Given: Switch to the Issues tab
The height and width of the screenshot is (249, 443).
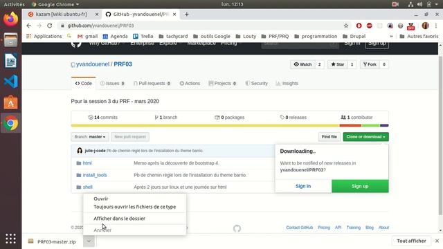Looking at the screenshot, I should click(x=112, y=83).
